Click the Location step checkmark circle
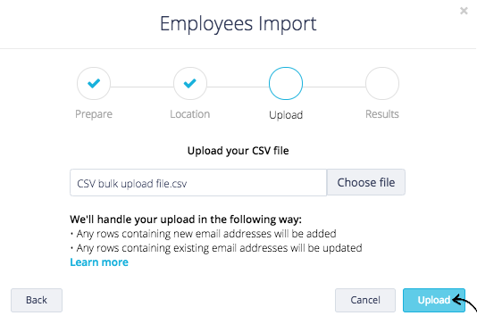Viewport: 477px width, 324px height. [x=190, y=83]
